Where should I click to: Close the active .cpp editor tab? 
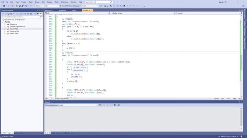(x=92, y=10)
